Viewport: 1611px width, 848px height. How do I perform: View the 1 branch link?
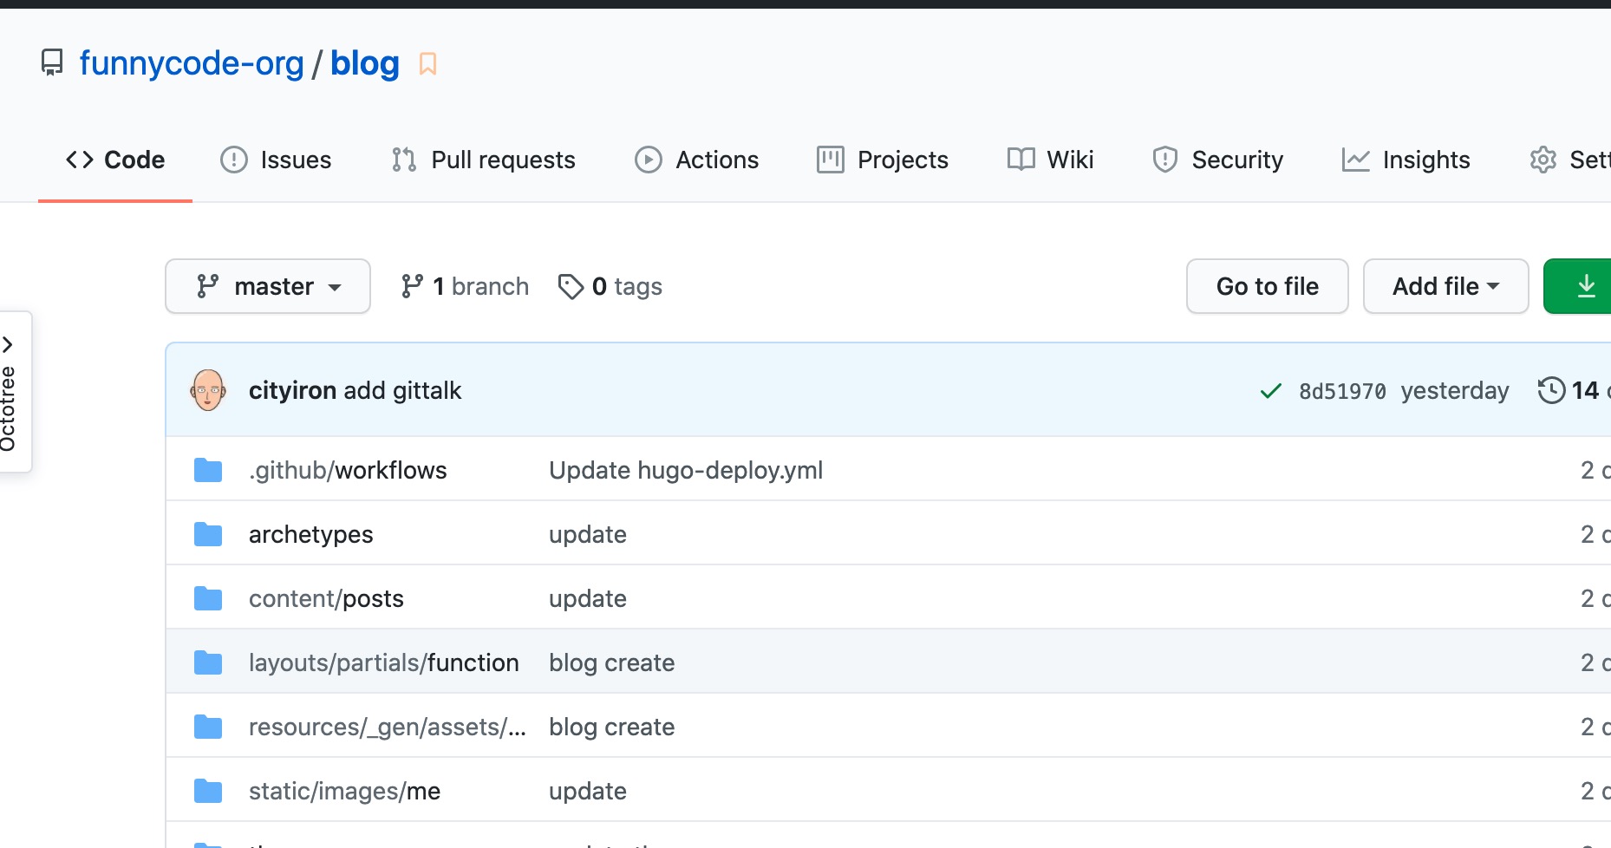coord(466,286)
